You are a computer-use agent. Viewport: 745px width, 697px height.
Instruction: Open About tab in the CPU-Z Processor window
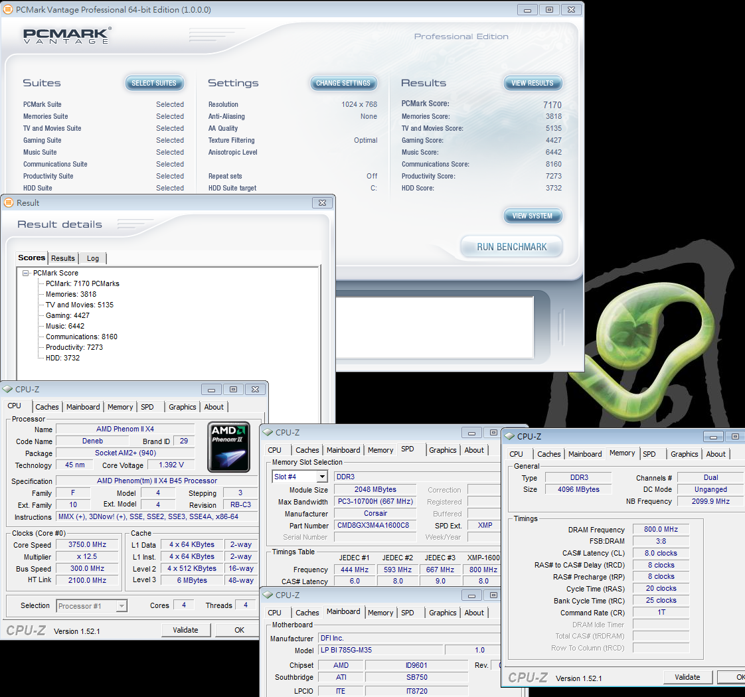[214, 407]
